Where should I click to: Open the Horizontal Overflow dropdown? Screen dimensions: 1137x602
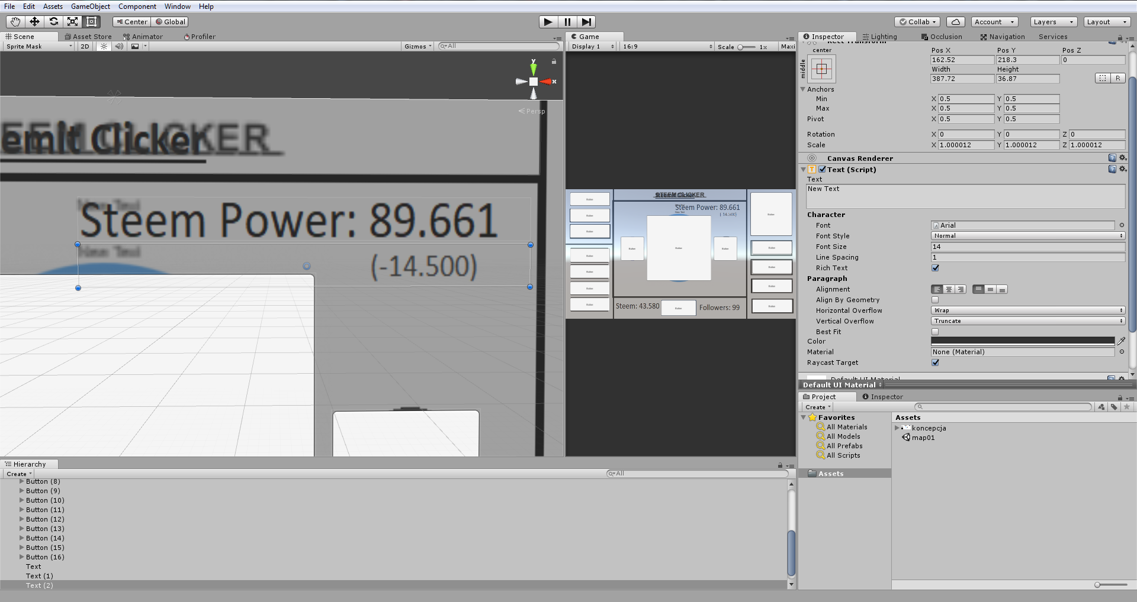[1027, 310]
